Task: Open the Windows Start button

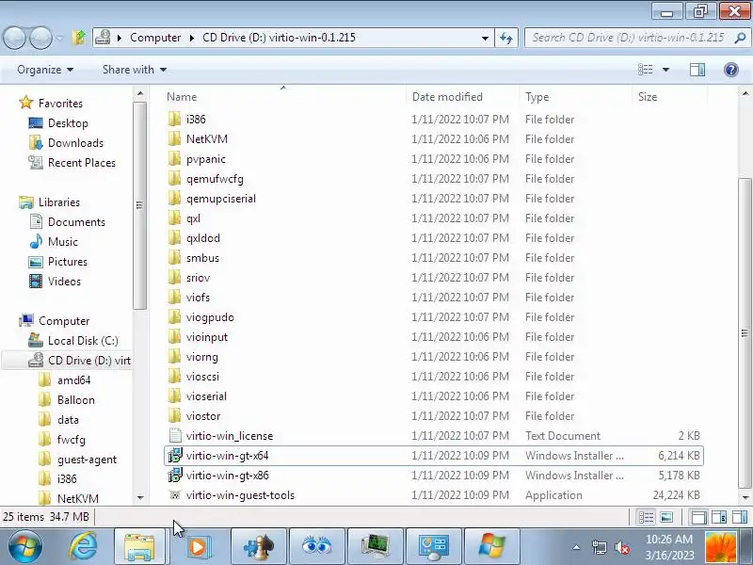Action: [25, 547]
